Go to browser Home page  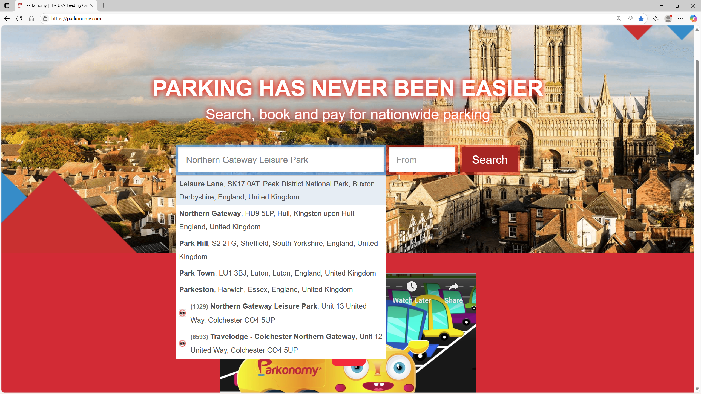(31, 19)
